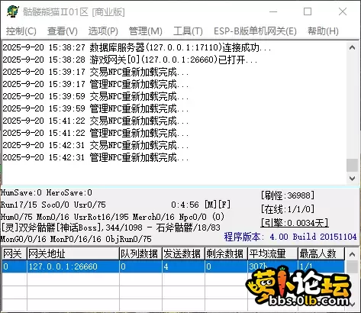Click the 程序版本 4.00 Build 20151104 text
Screen dimensions: 361x313
pos(290,237)
